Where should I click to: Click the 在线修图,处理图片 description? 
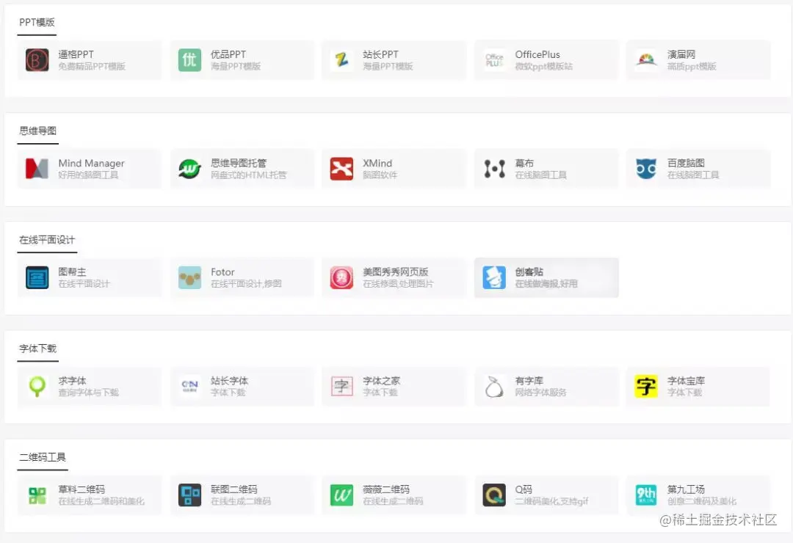(x=398, y=284)
